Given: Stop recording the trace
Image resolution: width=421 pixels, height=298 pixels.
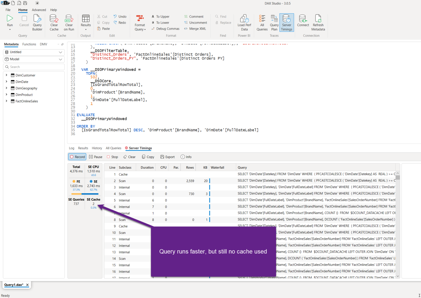Looking at the screenshot, I should coord(112,157).
